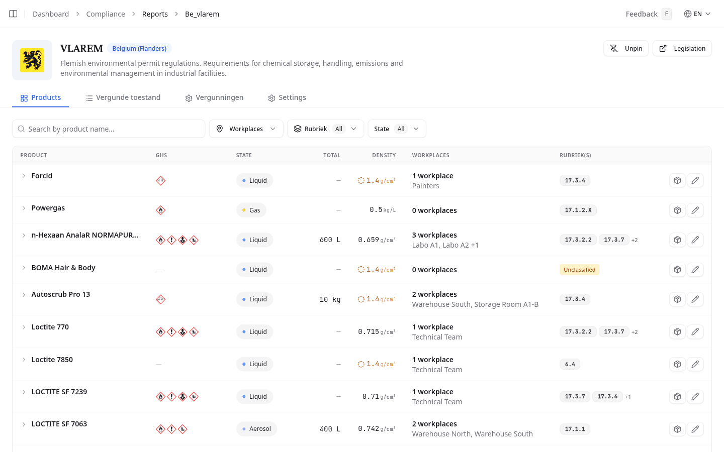This screenshot has height=452, width=724.
Task: Click the Feedback button
Action: coord(648,14)
